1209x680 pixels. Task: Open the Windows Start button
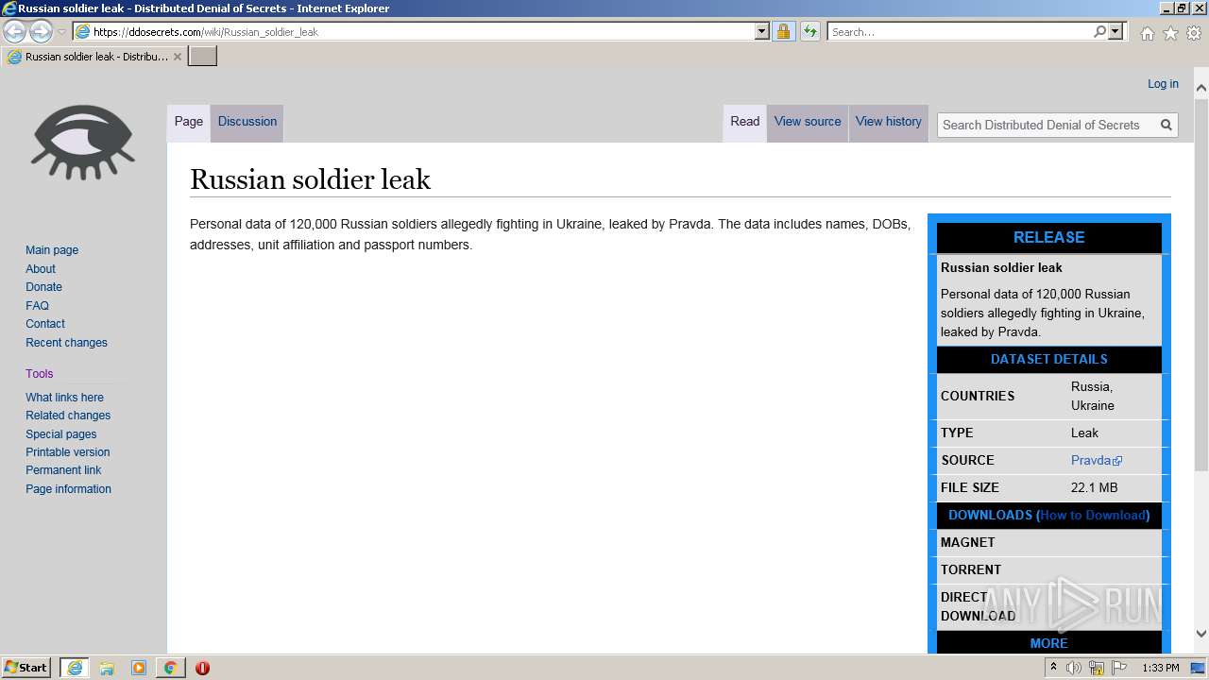point(26,668)
